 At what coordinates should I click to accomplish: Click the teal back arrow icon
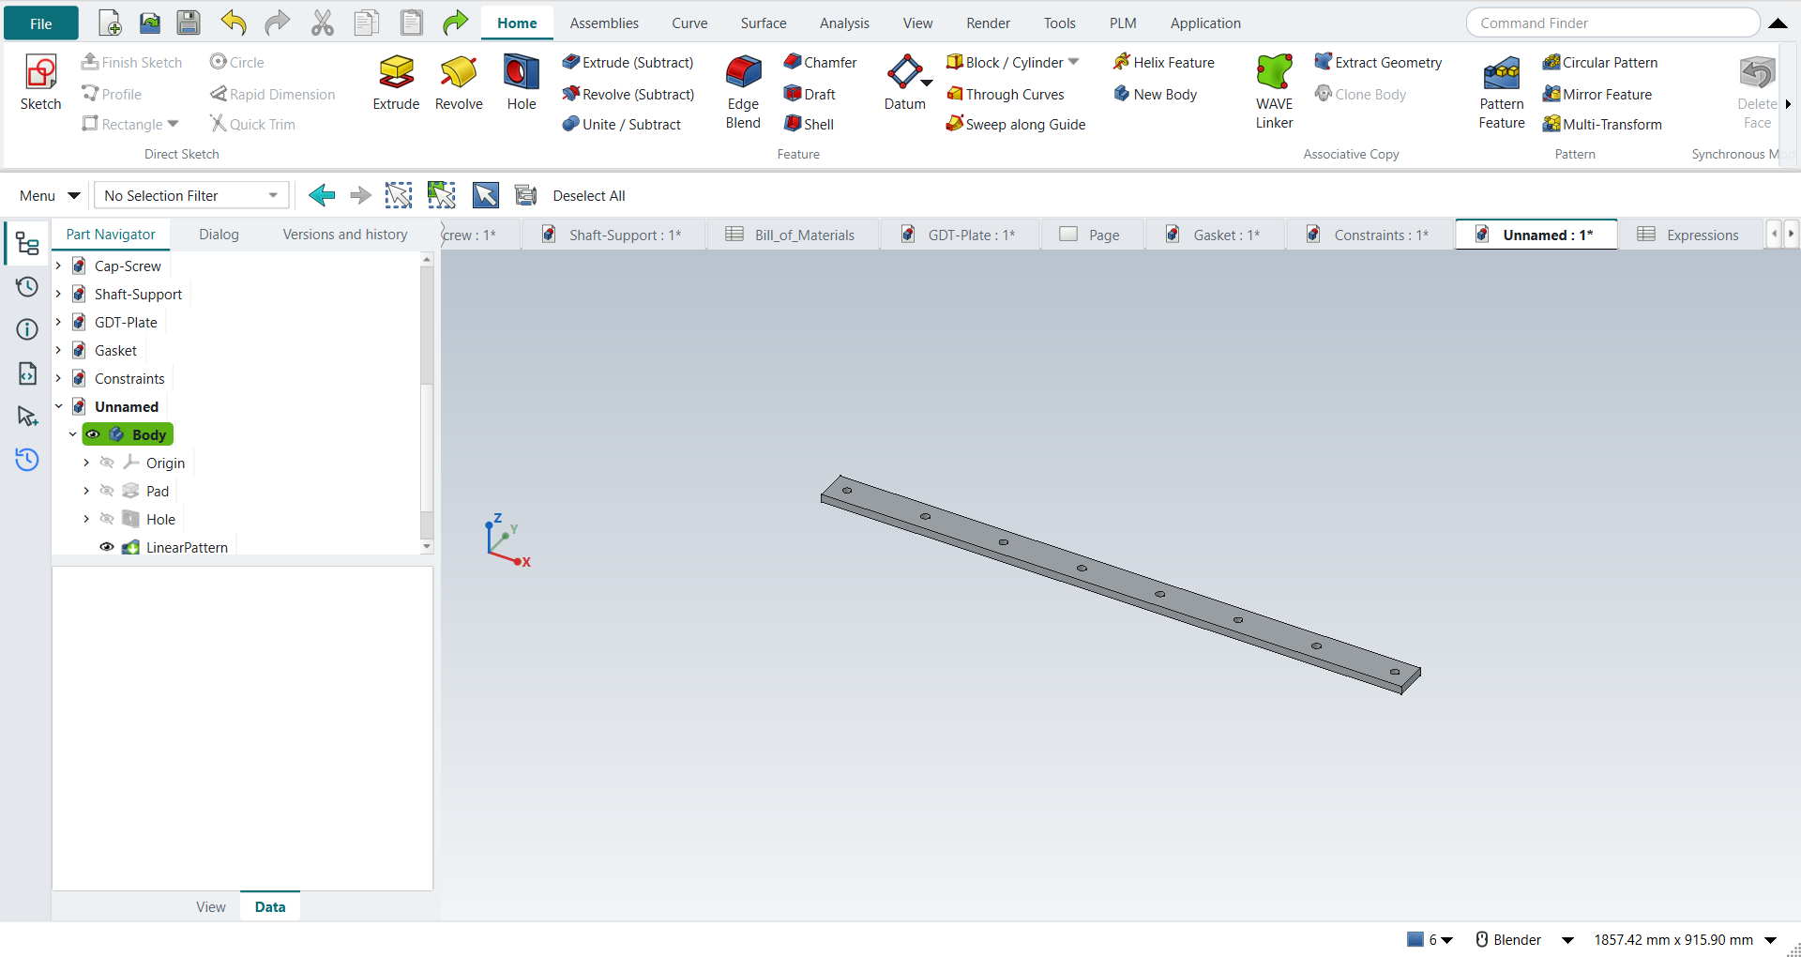pos(322,195)
